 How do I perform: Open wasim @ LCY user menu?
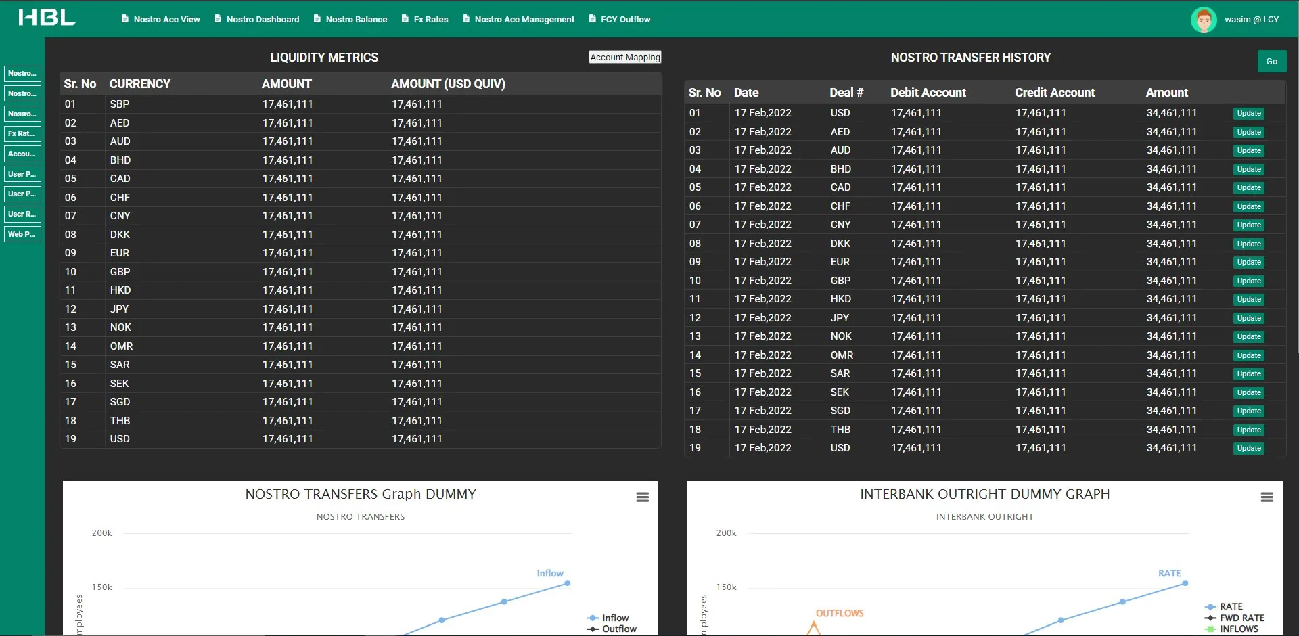pos(1252,20)
